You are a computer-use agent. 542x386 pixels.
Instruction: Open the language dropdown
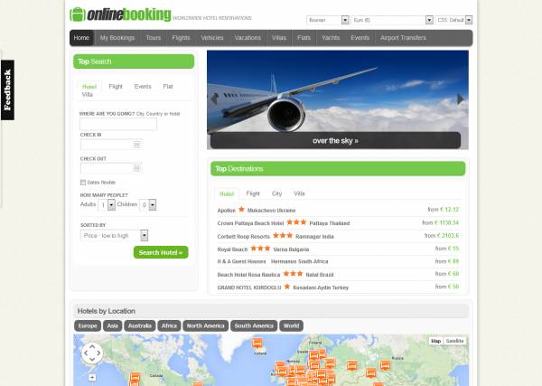pyautogui.click(x=328, y=19)
